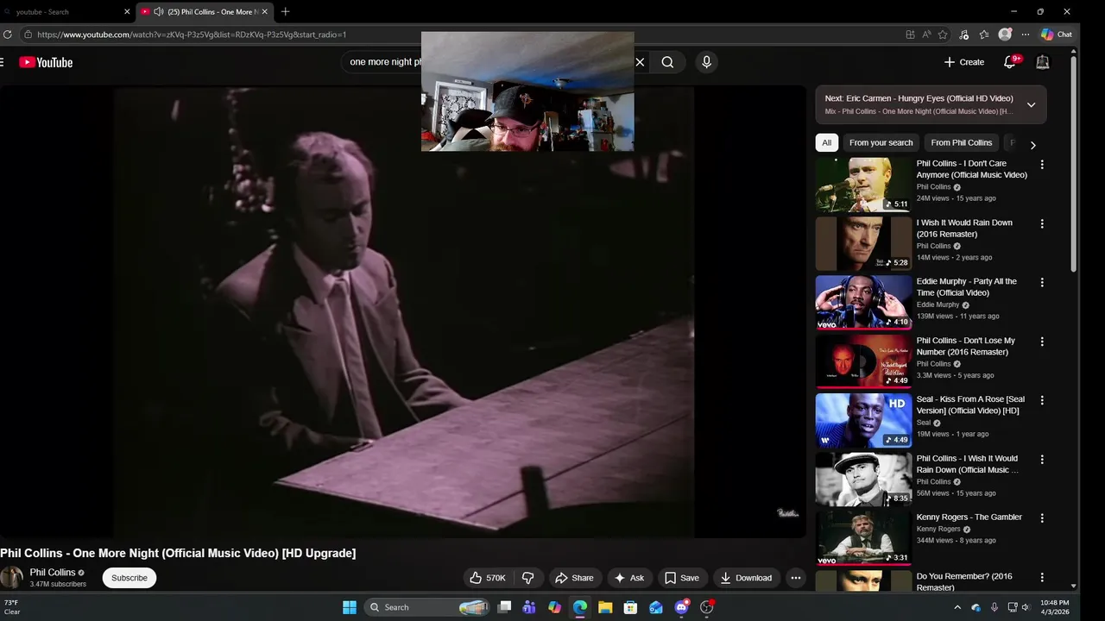Switch to the youtube - Search browser tab
Screen dimensions: 1105x621
coord(65,12)
